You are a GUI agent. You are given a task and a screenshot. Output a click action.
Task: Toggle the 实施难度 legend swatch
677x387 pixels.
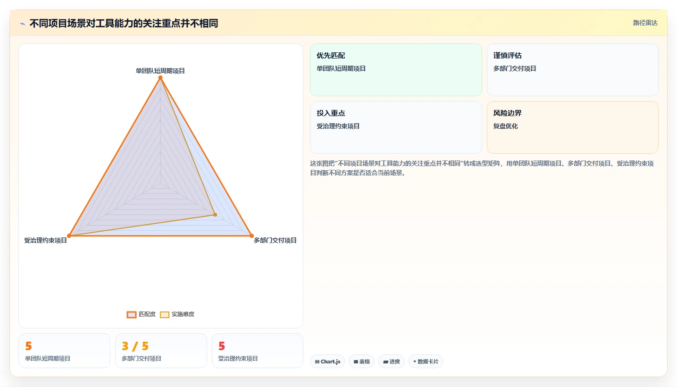[165, 315]
